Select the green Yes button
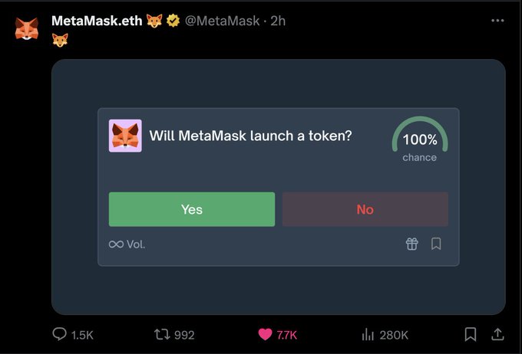 (192, 209)
